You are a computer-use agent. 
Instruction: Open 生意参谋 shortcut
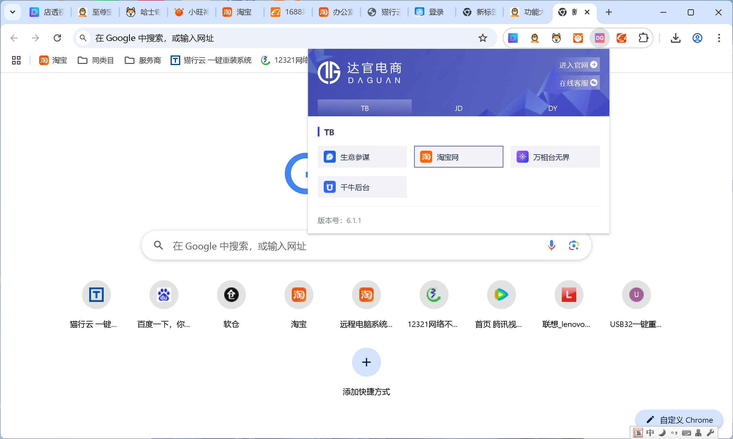362,157
